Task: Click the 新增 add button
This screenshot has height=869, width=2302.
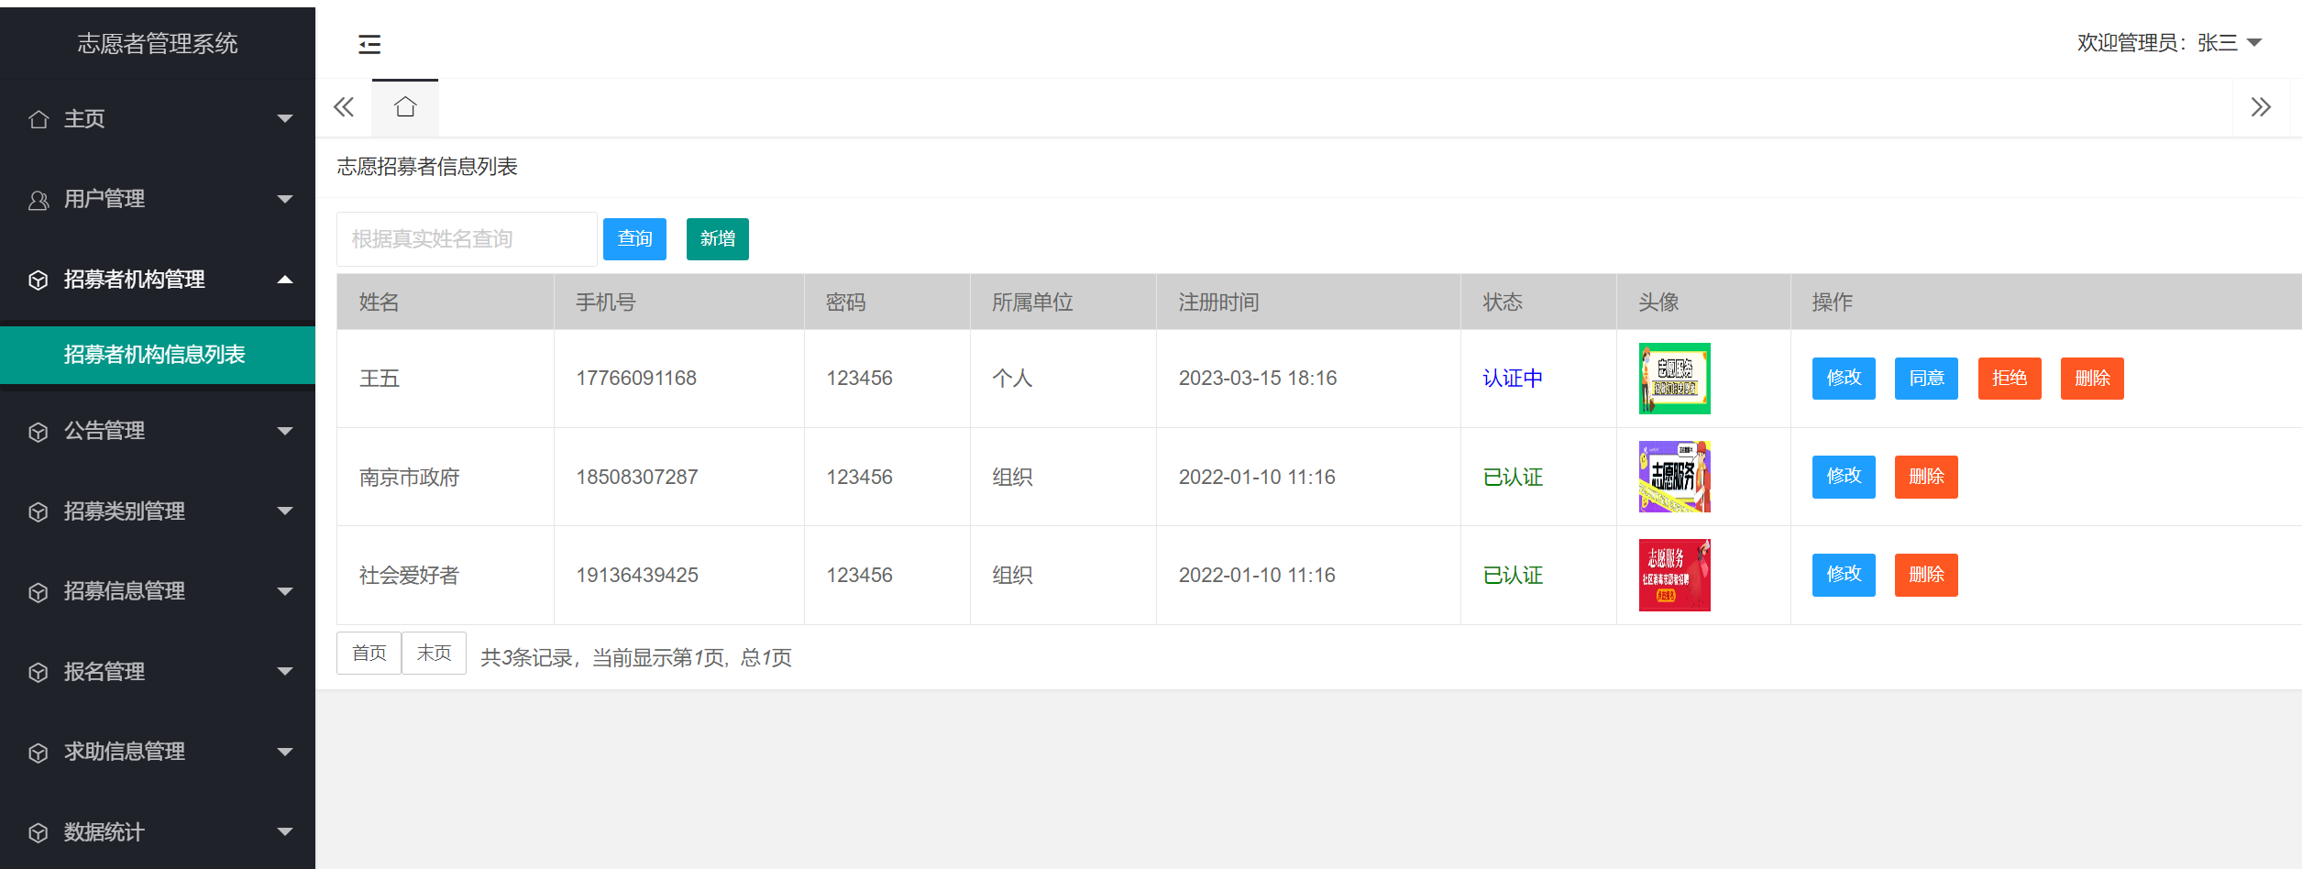Action: [717, 239]
